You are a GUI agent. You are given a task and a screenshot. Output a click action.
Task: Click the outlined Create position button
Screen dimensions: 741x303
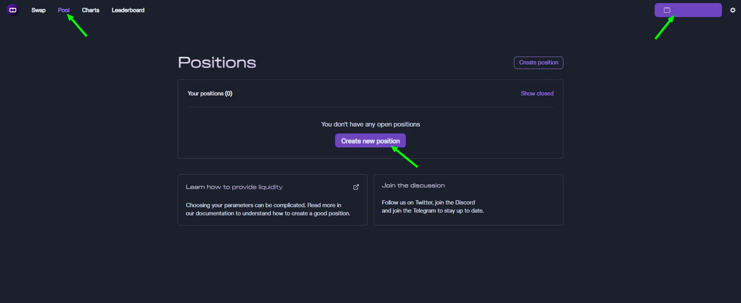[x=538, y=63]
